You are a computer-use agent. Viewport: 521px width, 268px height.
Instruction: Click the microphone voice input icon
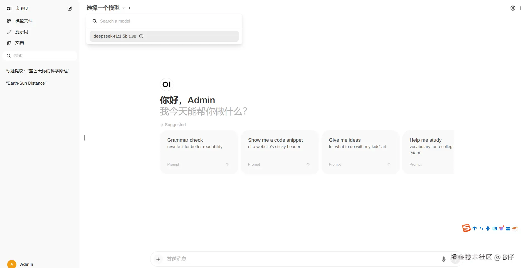click(x=443, y=259)
